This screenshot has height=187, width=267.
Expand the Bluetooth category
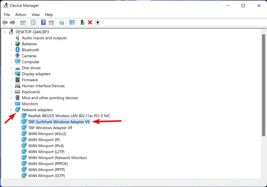tap(11, 50)
